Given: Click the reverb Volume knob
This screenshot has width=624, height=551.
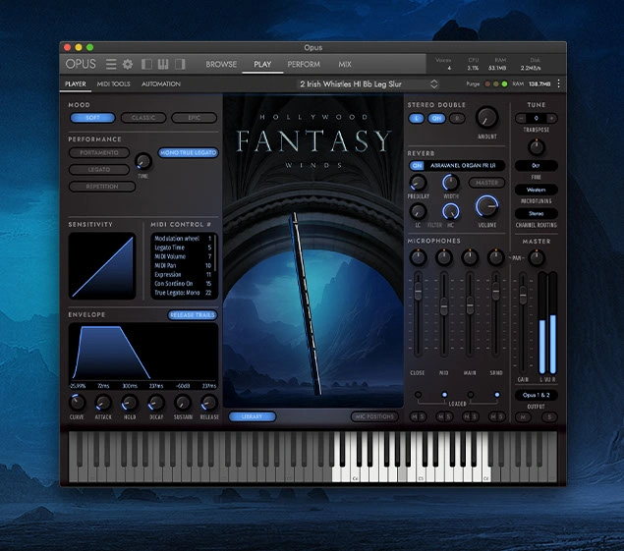Looking at the screenshot, I should click(x=487, y=206).
